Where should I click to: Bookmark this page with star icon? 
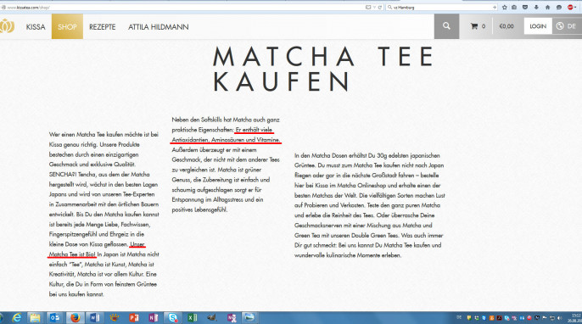(x=505, y=7)
